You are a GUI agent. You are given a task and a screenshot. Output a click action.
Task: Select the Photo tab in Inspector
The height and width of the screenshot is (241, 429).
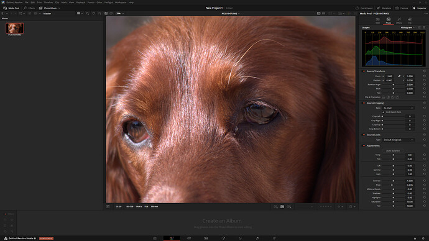(x=388, y=20)
